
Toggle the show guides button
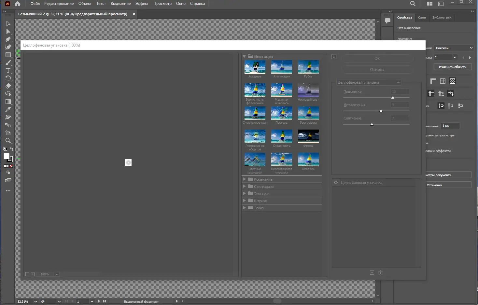pos(431,94)
